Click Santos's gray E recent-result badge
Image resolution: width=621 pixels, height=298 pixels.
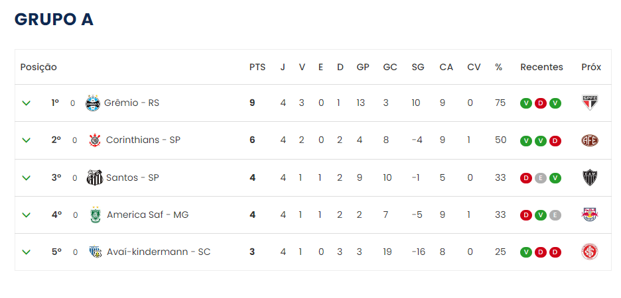(540, 178)
